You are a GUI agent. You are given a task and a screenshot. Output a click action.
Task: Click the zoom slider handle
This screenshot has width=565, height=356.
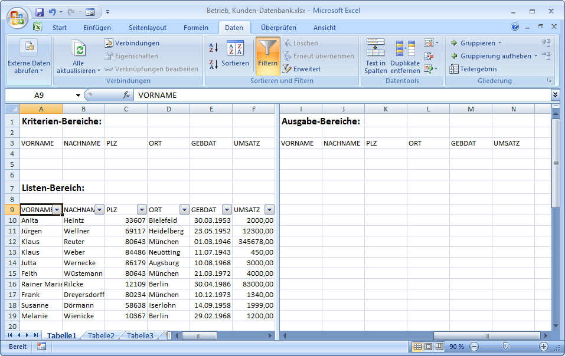coord(505,347)
